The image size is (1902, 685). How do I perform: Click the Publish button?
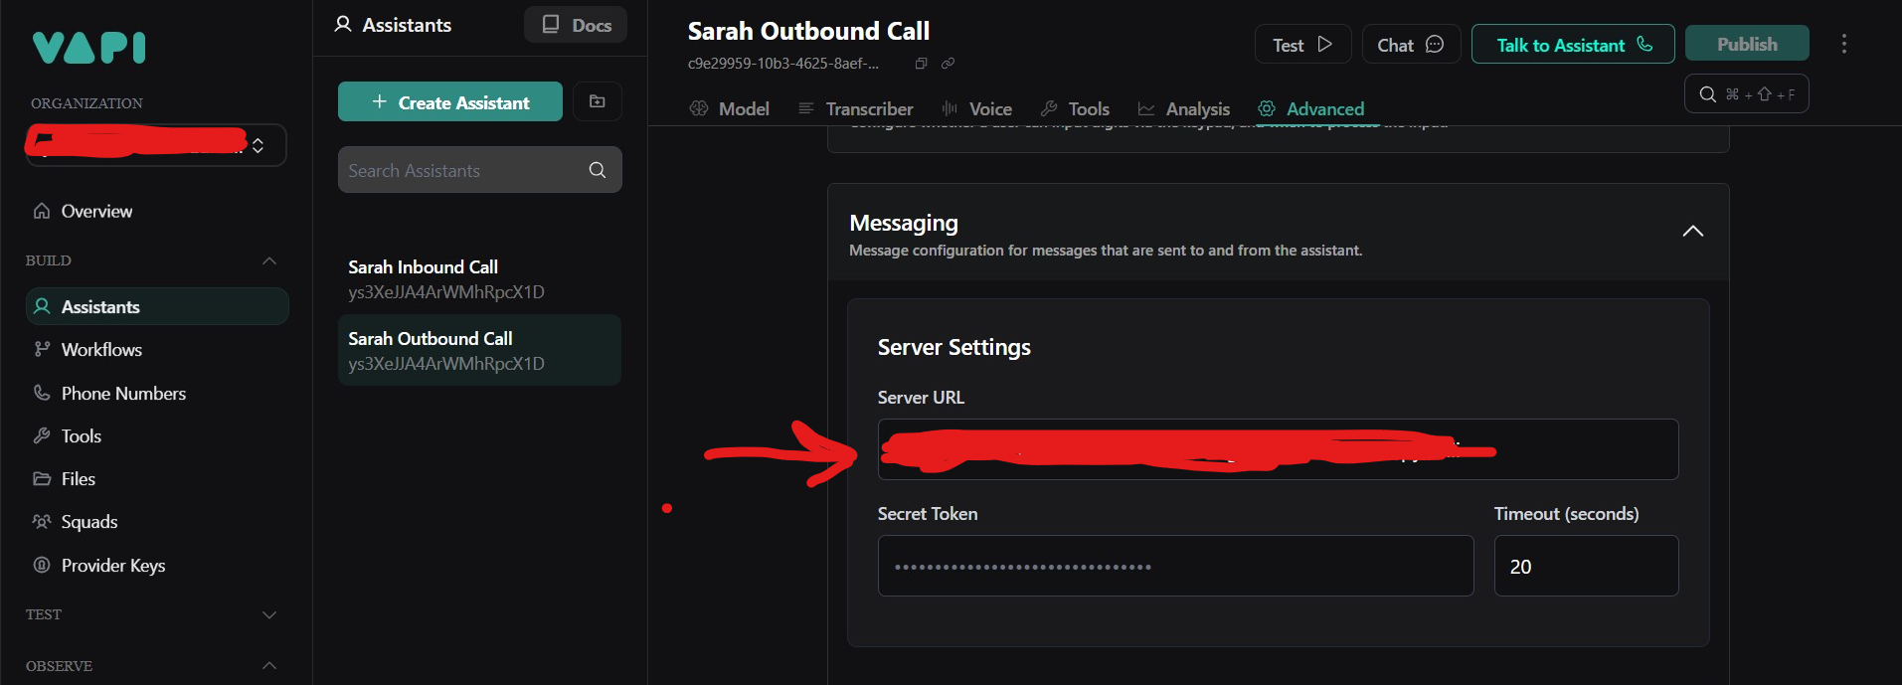pyautogui.click(x=1747, y=44)
